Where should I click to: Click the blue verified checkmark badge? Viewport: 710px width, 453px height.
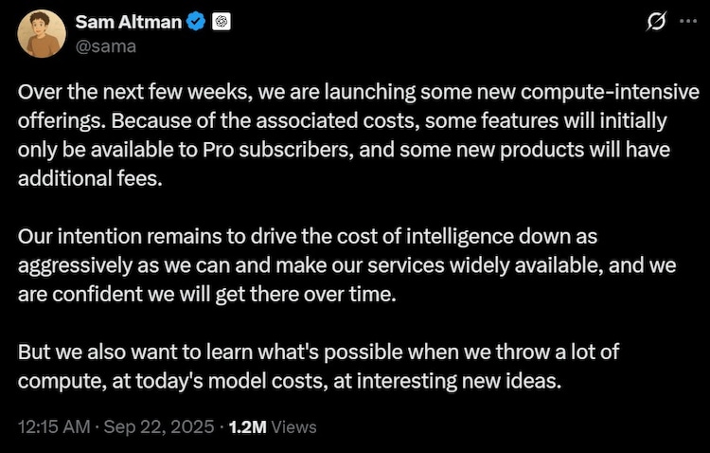click(196, 21)
